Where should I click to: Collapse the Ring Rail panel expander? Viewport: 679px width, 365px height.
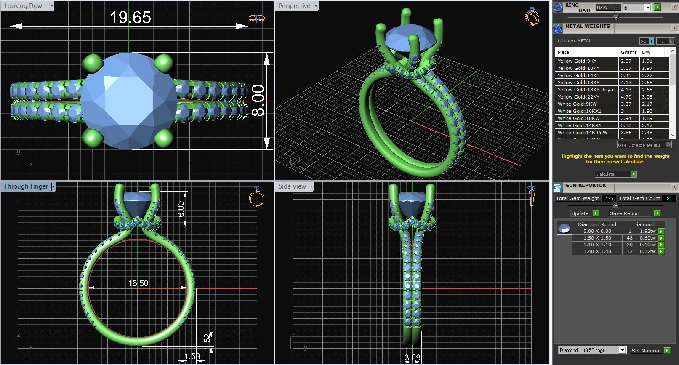tap(615, 17)
